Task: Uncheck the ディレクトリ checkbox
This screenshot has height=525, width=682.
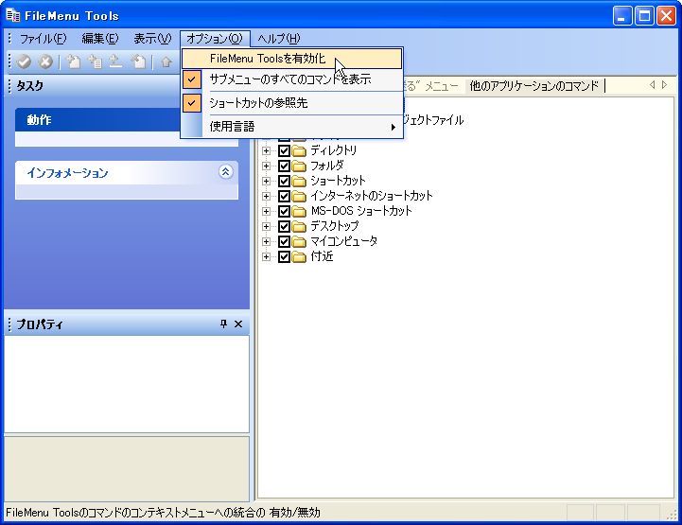Action: click(284, 151)
